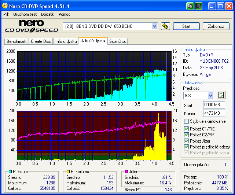Click PI Failures Całość value 158434
Image resolution: width=235 pixels, height=195 pixels.
(107, 188)
